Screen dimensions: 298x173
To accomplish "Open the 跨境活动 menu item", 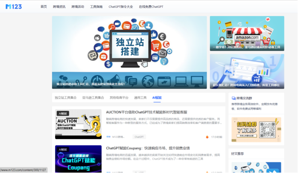I will [78, 6].
